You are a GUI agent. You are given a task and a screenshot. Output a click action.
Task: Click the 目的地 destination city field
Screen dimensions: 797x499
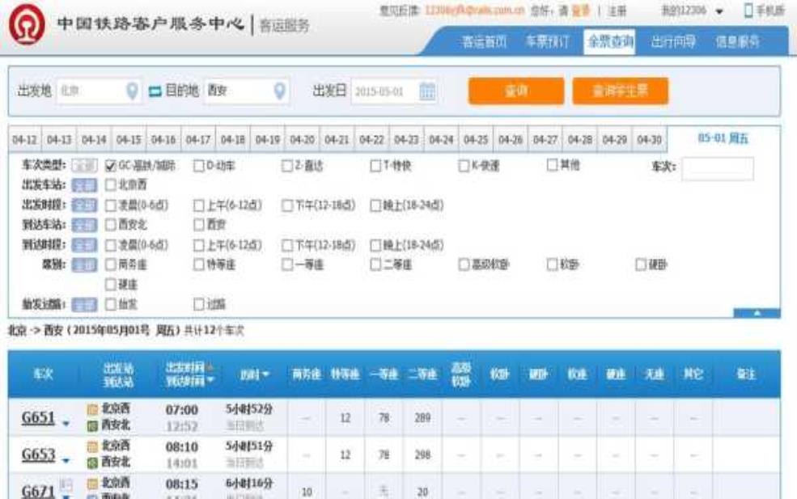click(247, 91)
